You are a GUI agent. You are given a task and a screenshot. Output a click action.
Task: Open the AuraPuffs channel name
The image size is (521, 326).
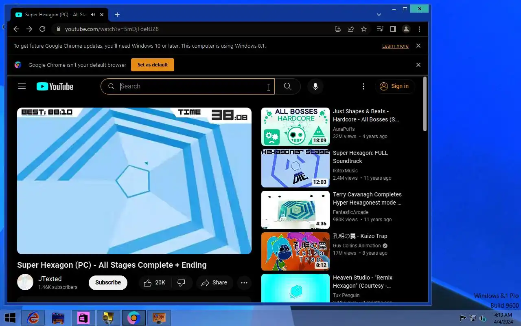344,129
